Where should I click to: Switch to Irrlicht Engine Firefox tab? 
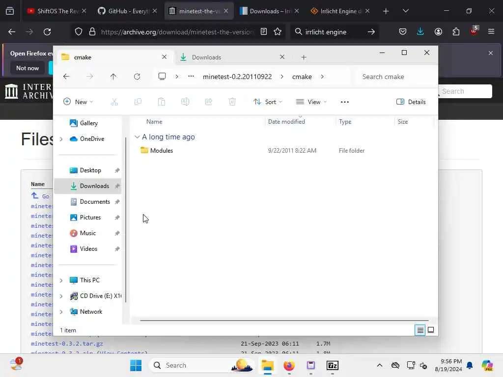[x=340, y=11]
